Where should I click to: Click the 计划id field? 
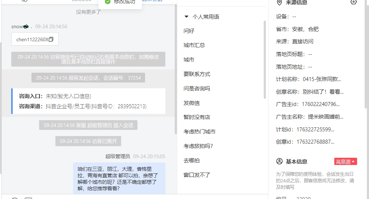point(305,129)
